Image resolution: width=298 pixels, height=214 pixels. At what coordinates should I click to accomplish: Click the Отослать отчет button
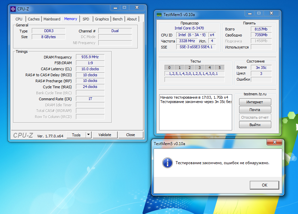(255, 117)
